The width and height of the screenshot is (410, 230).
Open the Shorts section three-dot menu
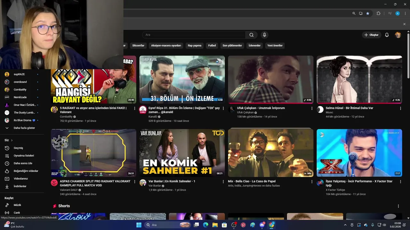click(398, 206)
